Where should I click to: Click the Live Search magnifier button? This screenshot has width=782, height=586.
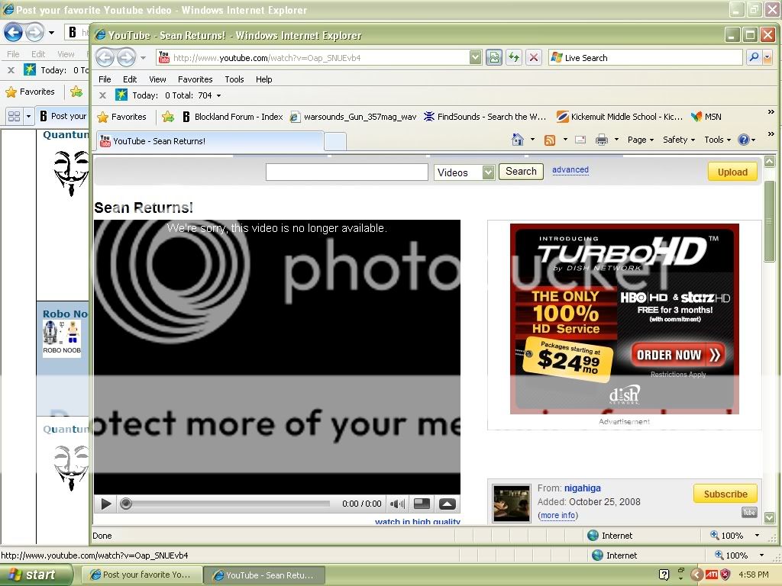[754, 58]
